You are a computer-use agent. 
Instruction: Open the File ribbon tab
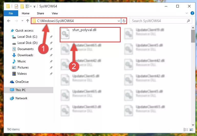[11, 13]
